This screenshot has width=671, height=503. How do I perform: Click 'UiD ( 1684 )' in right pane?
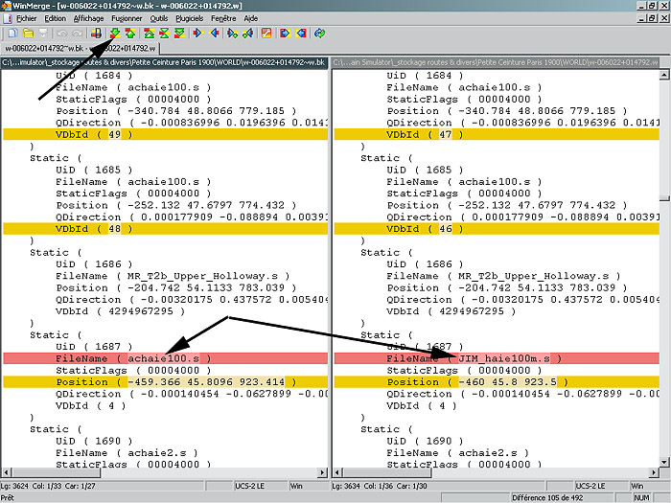pos(425,76)
